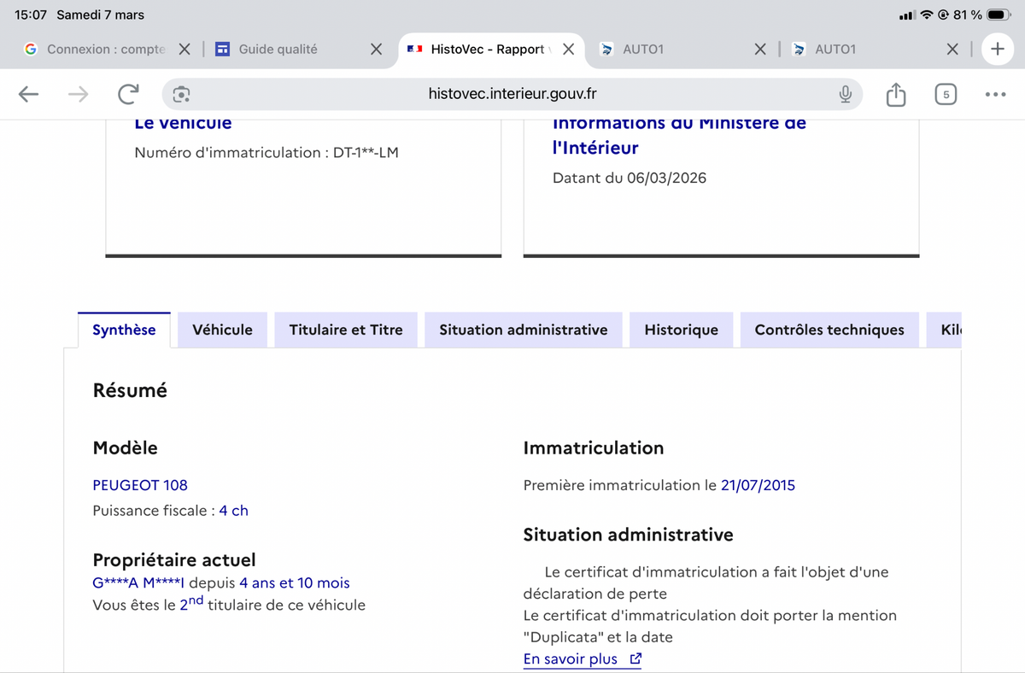Open the Véhicule tab
1025x673 pixels.
222,330
